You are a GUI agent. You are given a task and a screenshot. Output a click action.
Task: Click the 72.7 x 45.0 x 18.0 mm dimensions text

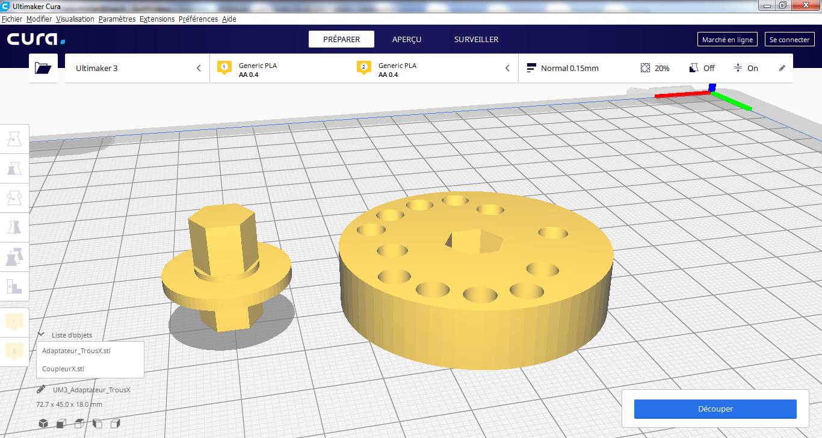[x=69, y=404]
